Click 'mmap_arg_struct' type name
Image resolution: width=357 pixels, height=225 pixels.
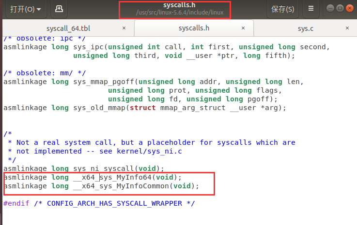(193, 108)
